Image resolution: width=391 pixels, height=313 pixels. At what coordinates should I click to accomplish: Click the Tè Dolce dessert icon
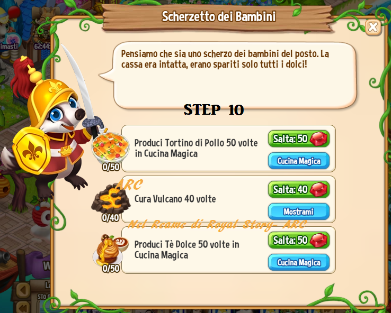coord(111,250)
